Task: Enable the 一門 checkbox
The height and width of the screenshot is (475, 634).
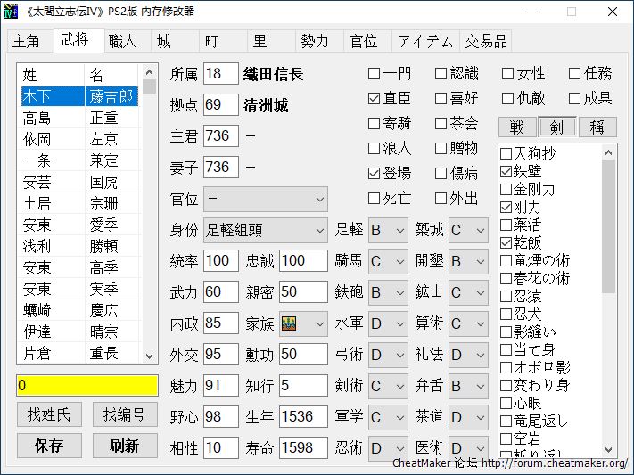Action: [x=375, y=74]
